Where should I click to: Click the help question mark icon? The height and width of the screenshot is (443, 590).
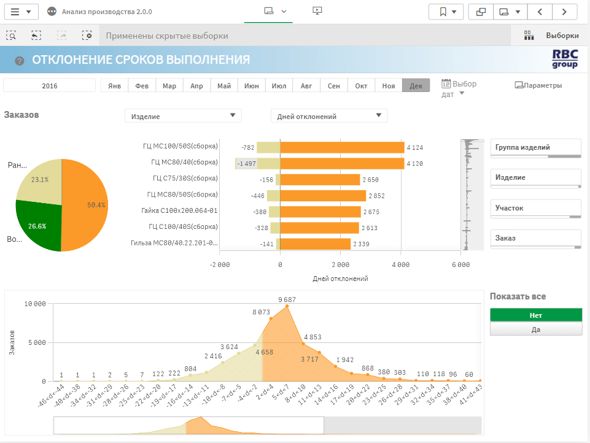[20, 60]
